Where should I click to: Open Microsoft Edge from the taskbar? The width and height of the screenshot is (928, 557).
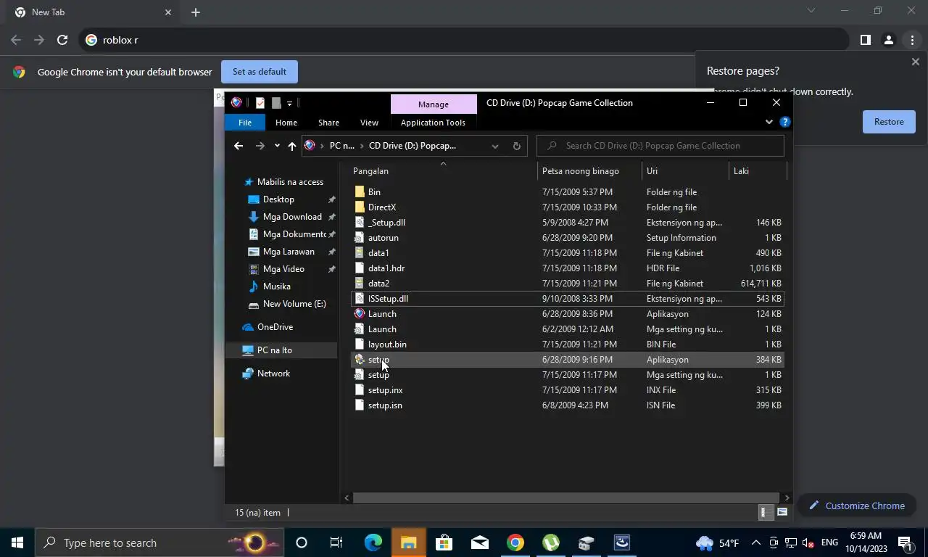[373, 542]
